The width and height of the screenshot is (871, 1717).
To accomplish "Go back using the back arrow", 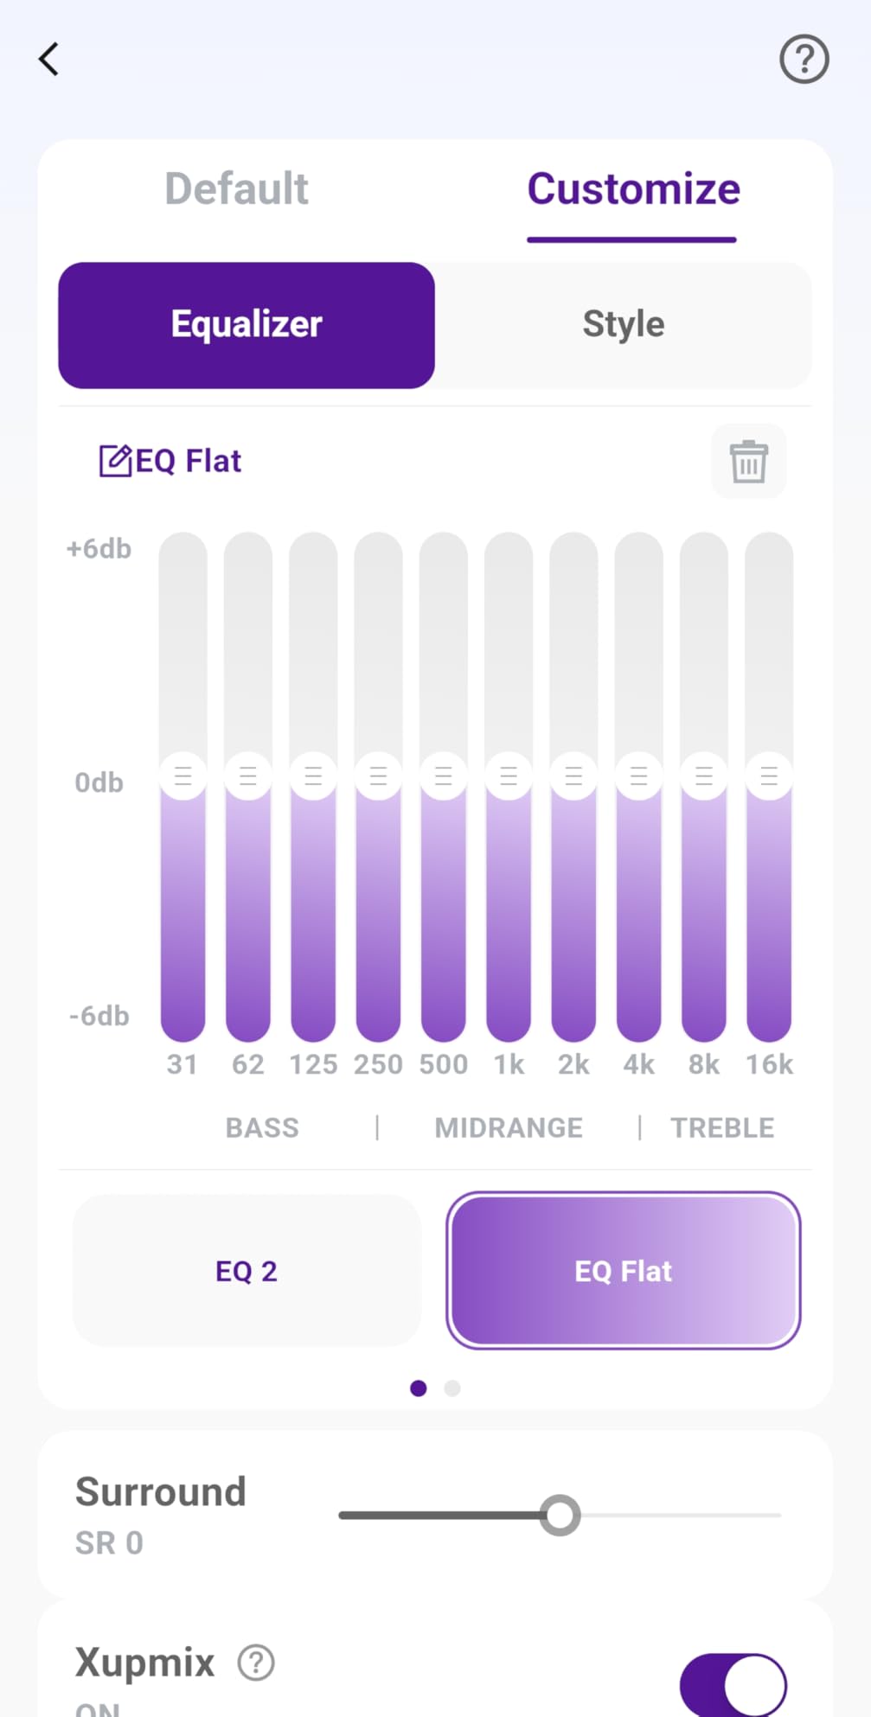I will [x=49, y=60].
